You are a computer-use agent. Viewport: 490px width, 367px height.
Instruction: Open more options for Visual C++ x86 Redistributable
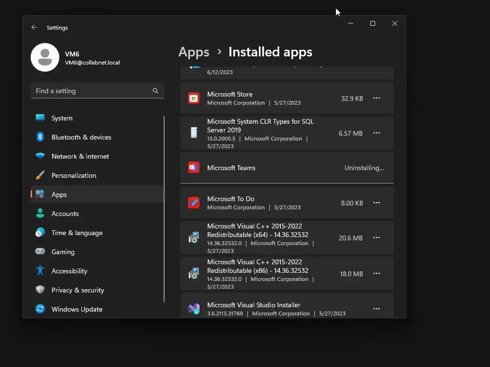click(377, 274)
